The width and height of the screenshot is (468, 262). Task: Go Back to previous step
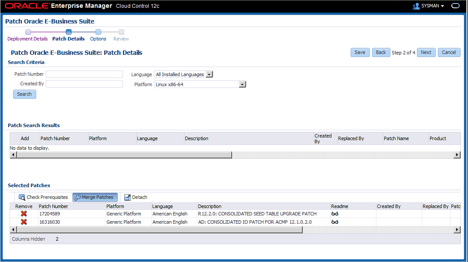coord(381,52)
